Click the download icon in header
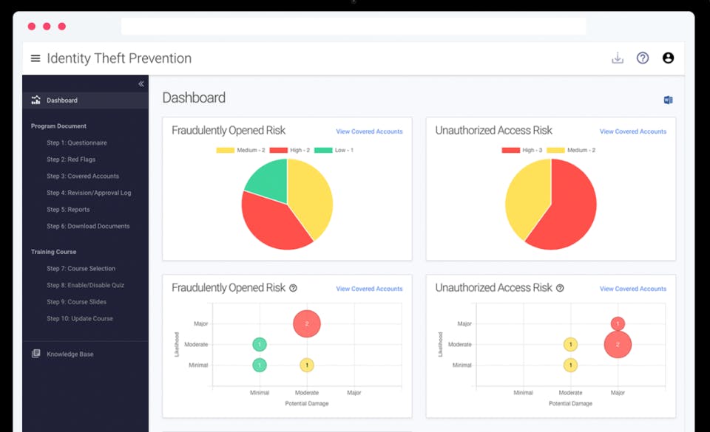710x432 pixels. [617, 58]
